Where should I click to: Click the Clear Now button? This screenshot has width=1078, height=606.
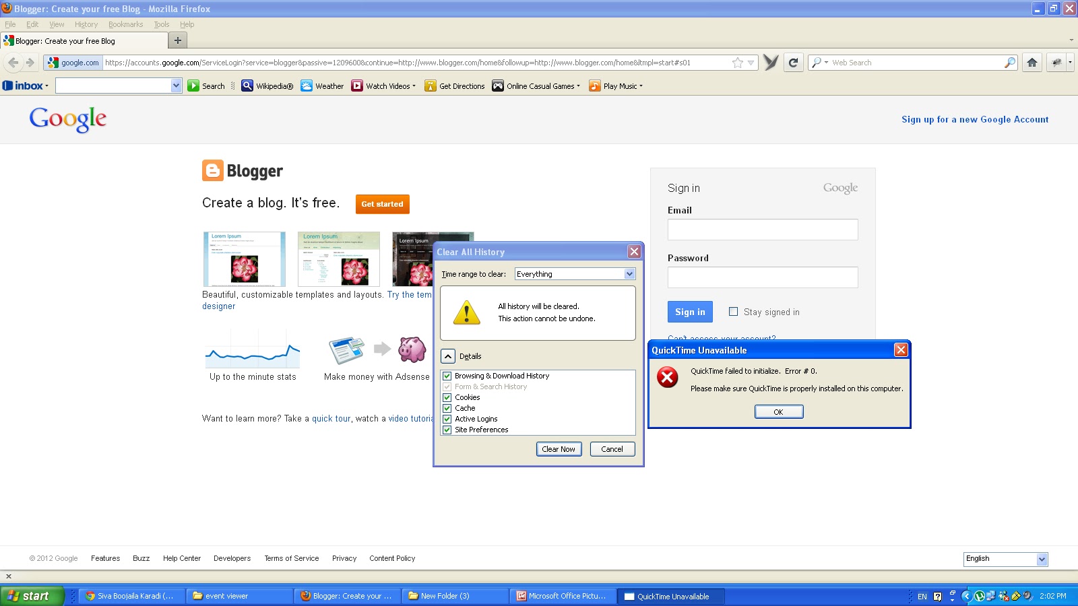pyautogui.click(x=559, y=449)
